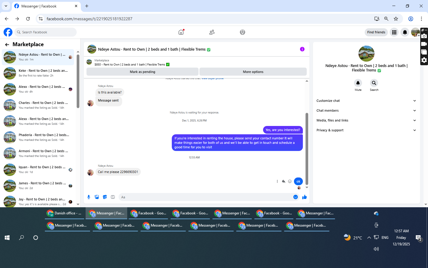The width and height of the screenshot is (428, 268).
Task: Click the purple conversation information icon
Action: coord(302,49)
